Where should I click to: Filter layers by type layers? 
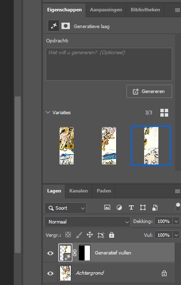(131, 208)
